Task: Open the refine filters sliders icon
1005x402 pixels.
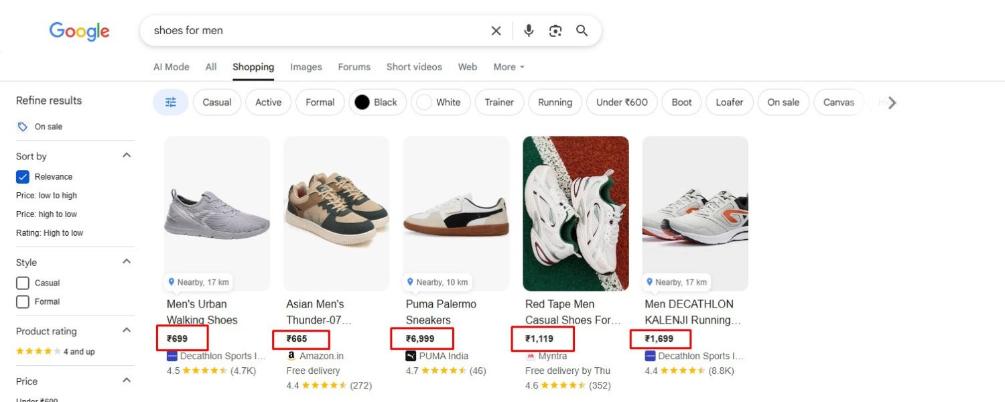Action: 170,102
